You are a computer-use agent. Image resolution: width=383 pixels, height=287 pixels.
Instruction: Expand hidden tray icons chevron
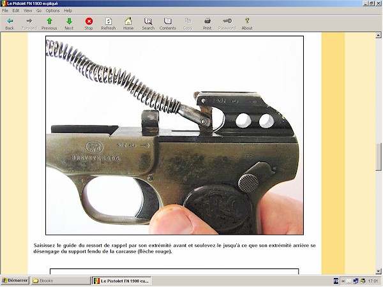click(x=343, y=281)
